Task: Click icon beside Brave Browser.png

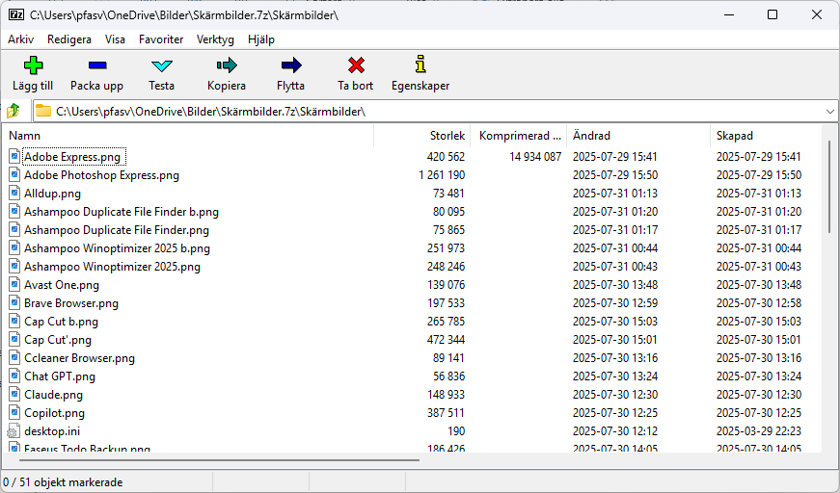Action: (x=14, y=302)
